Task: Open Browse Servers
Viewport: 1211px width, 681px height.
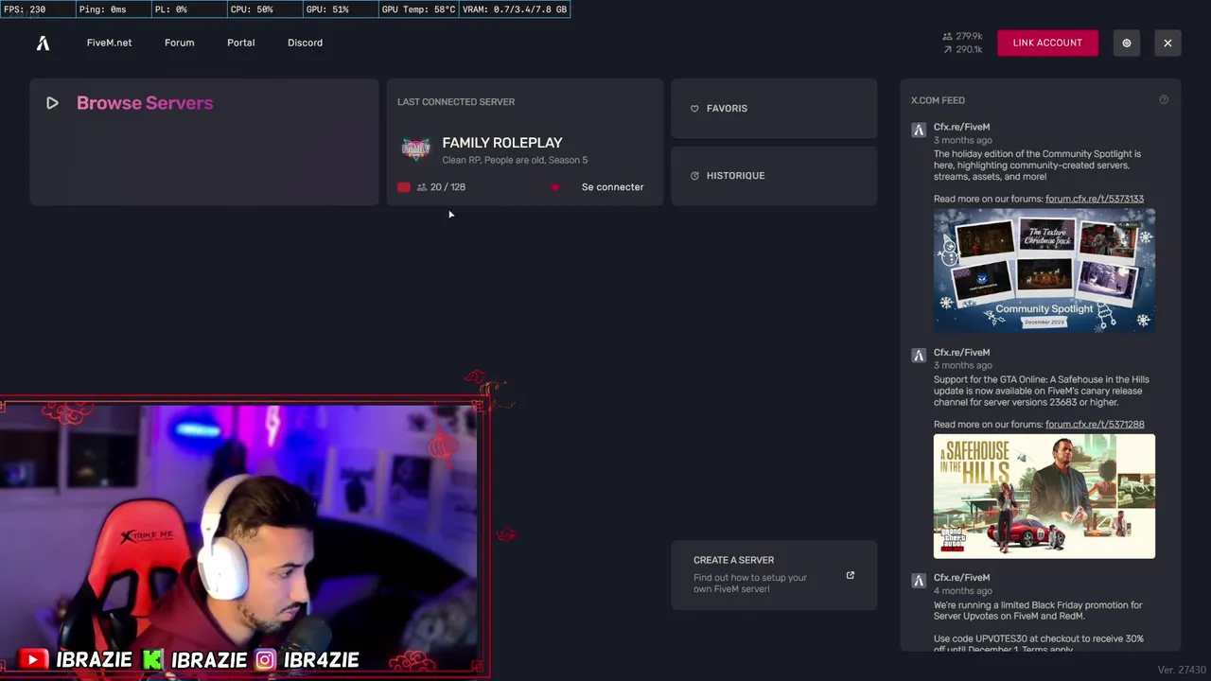Action: [203, 142]
